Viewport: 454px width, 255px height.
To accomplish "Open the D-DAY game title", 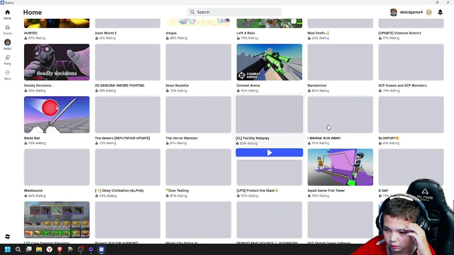I will coord(383,191).
